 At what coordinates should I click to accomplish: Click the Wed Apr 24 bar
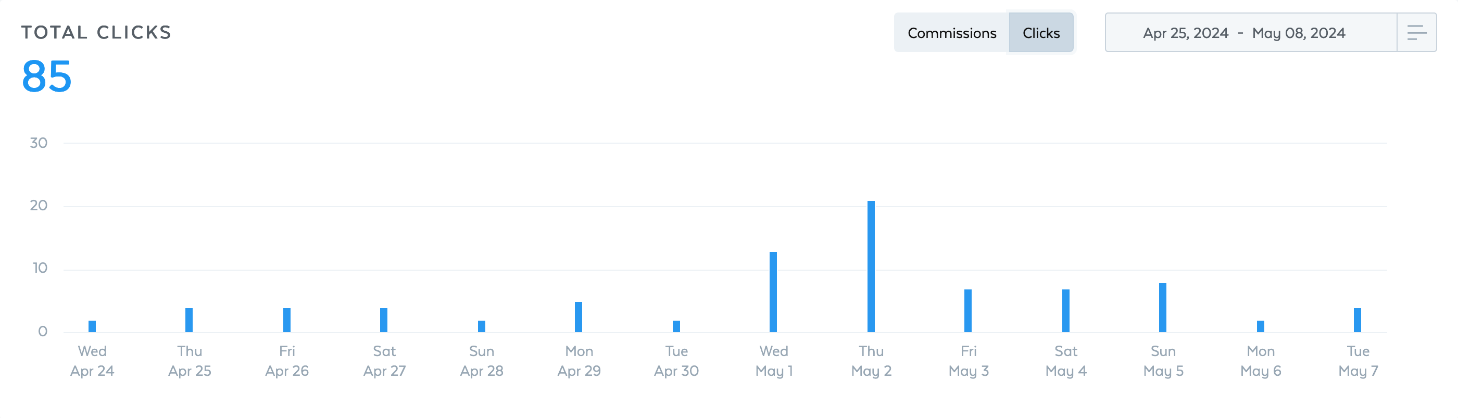(92, 326)
